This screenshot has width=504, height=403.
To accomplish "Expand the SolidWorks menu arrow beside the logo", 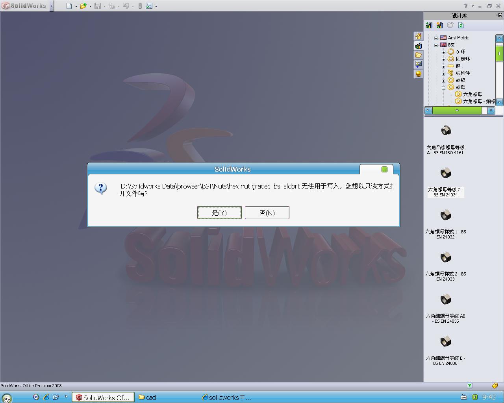I will [x=51, y=6].
